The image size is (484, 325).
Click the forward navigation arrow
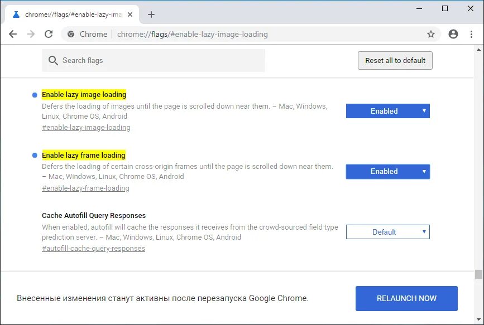pos(31,34)
